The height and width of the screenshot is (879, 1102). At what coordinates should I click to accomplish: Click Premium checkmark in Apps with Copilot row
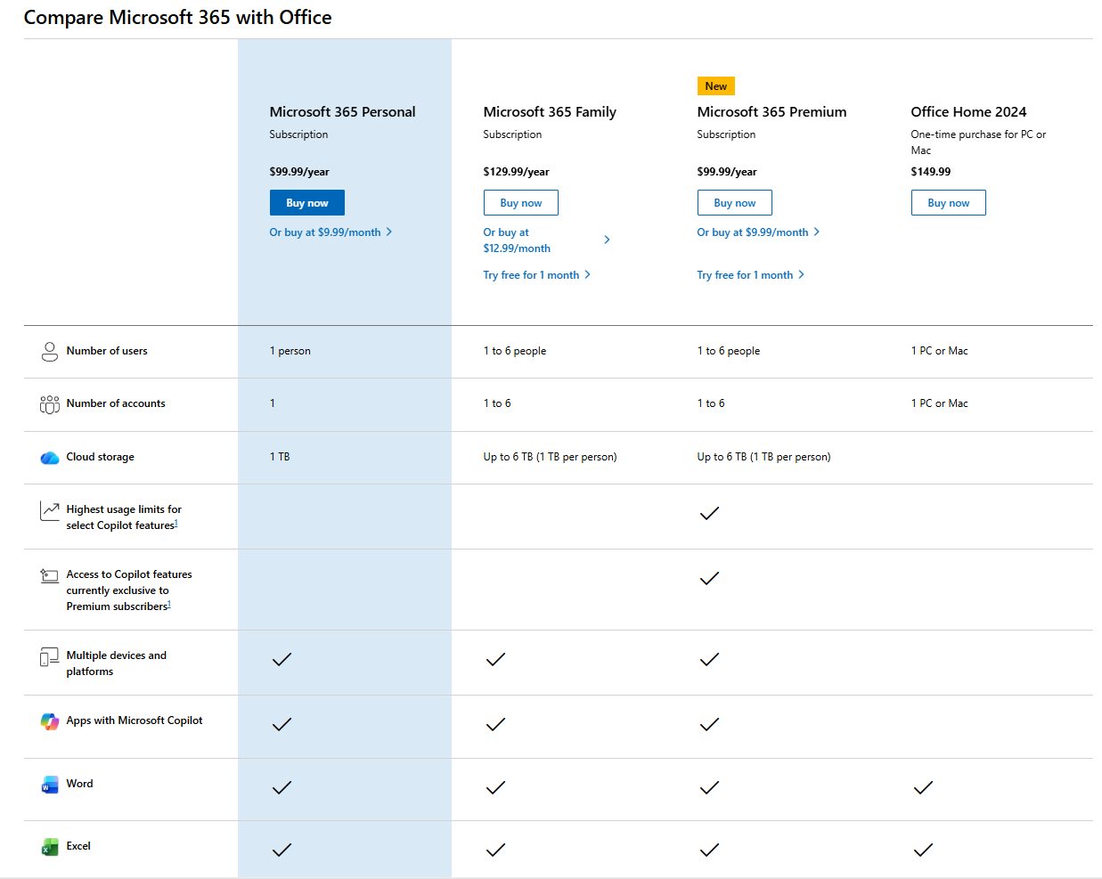click(709, 725)
